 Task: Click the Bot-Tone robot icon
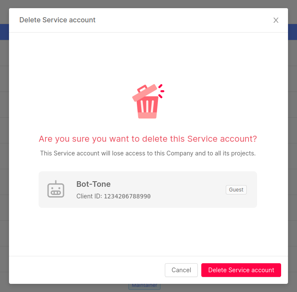56,189
